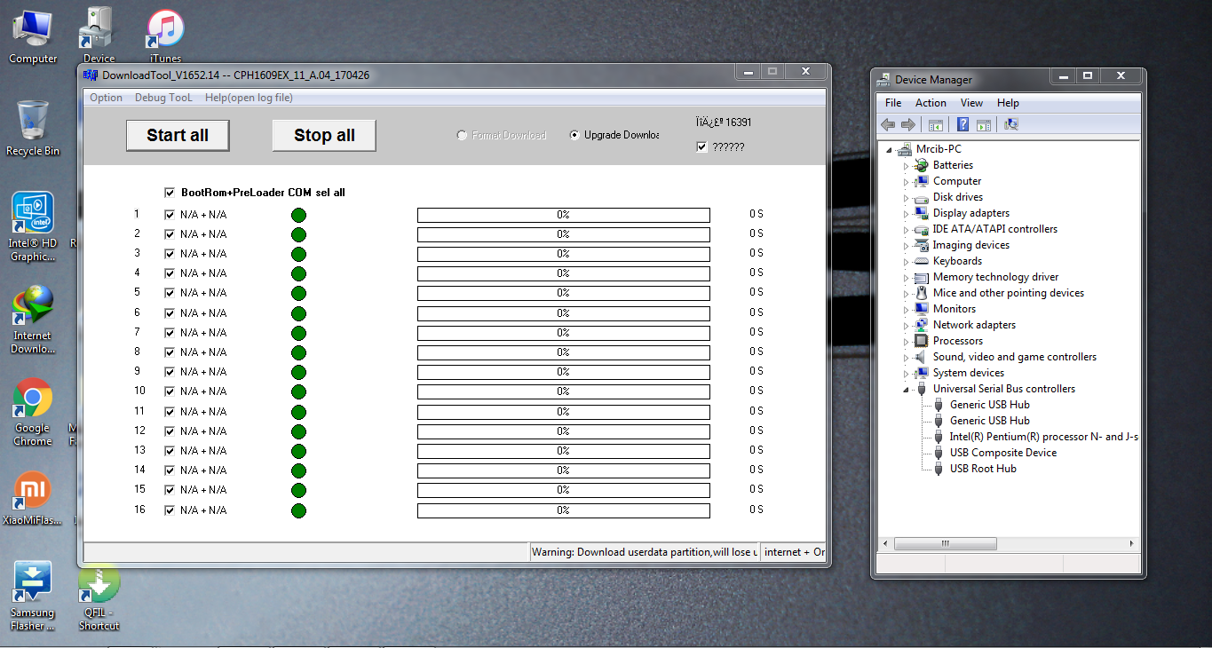This screenshot has width=1212, height=648.
Task: Open Action menu in Device Manager
Action: 931,103
